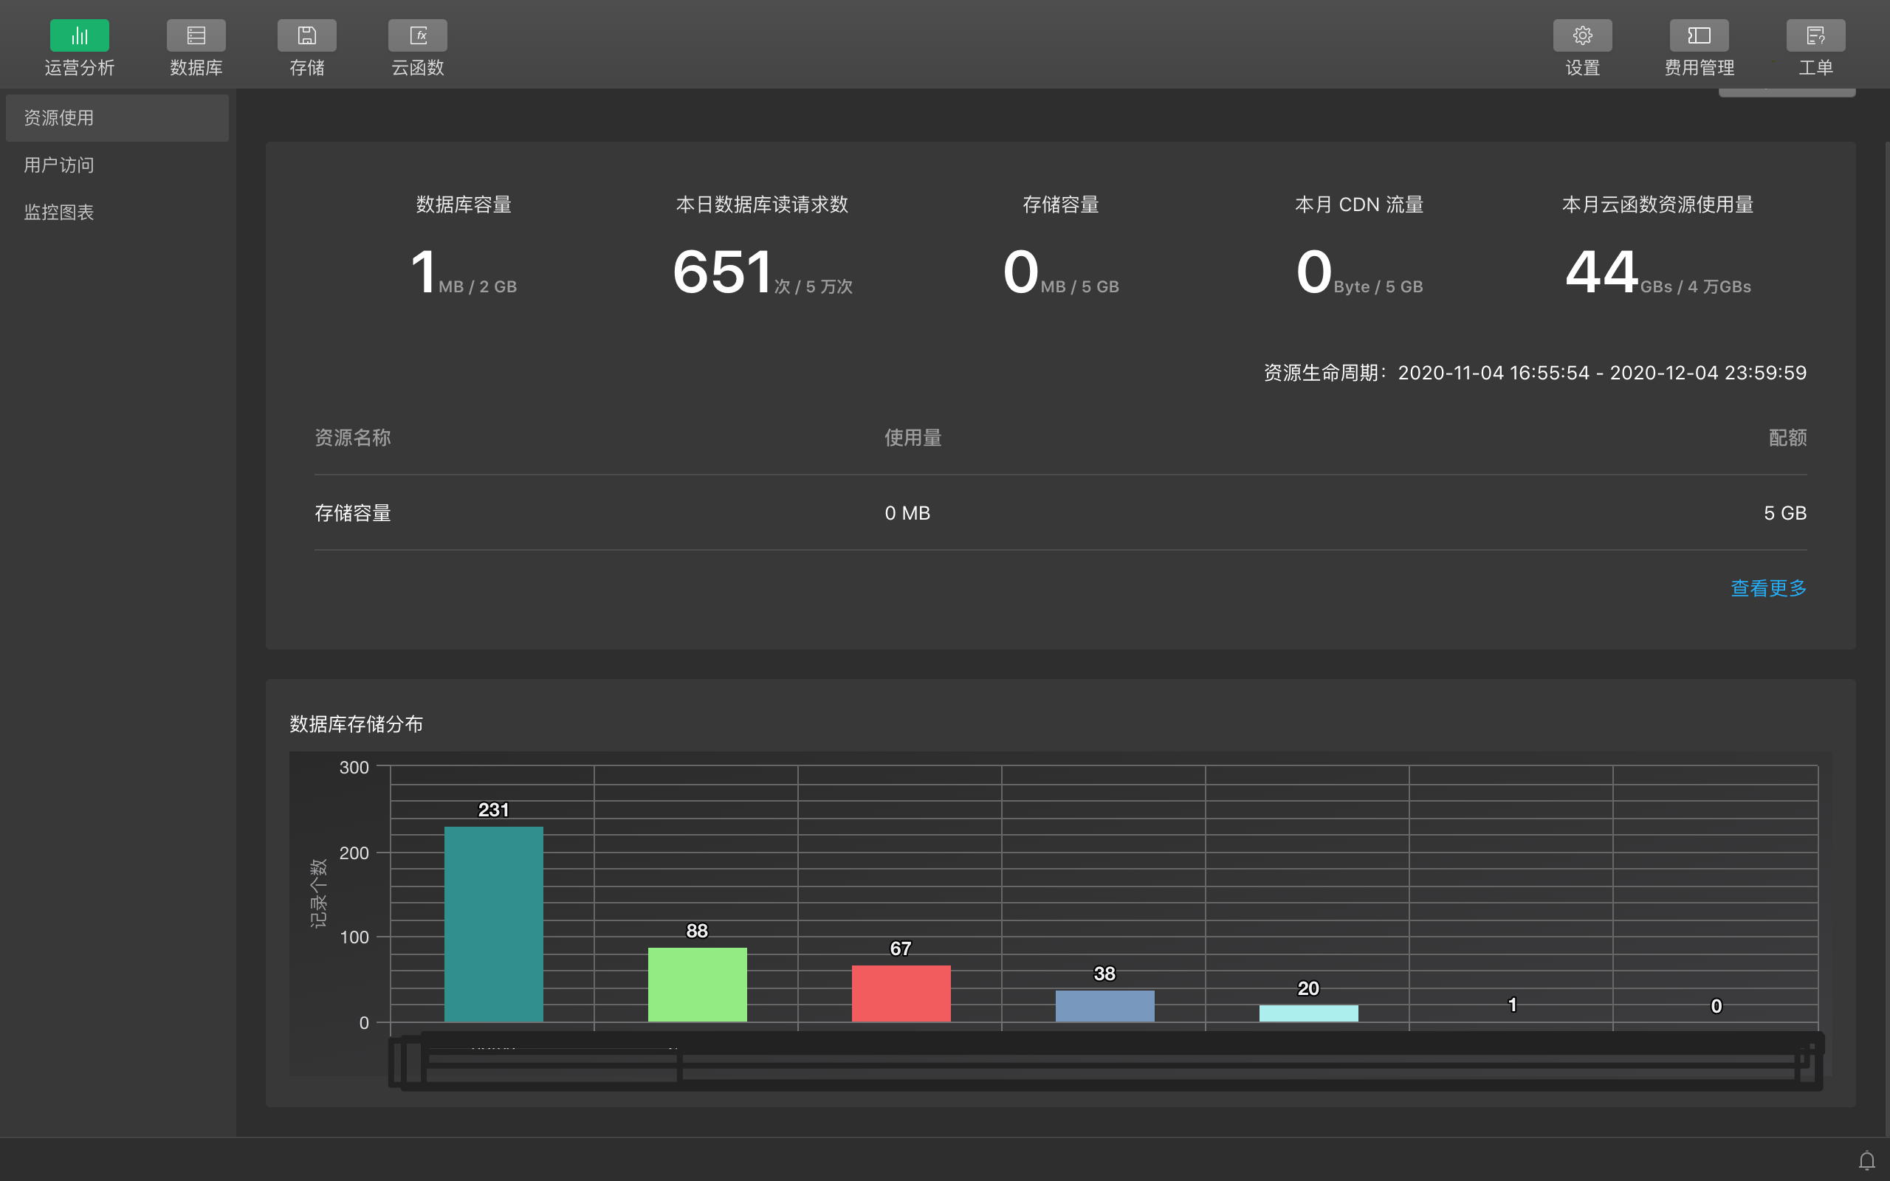Open the 云函数 cloud functions icon

418,36
